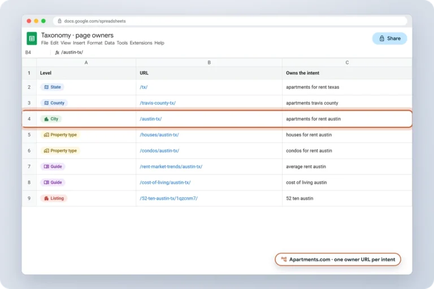Click the URL header cell

(209, 73)
